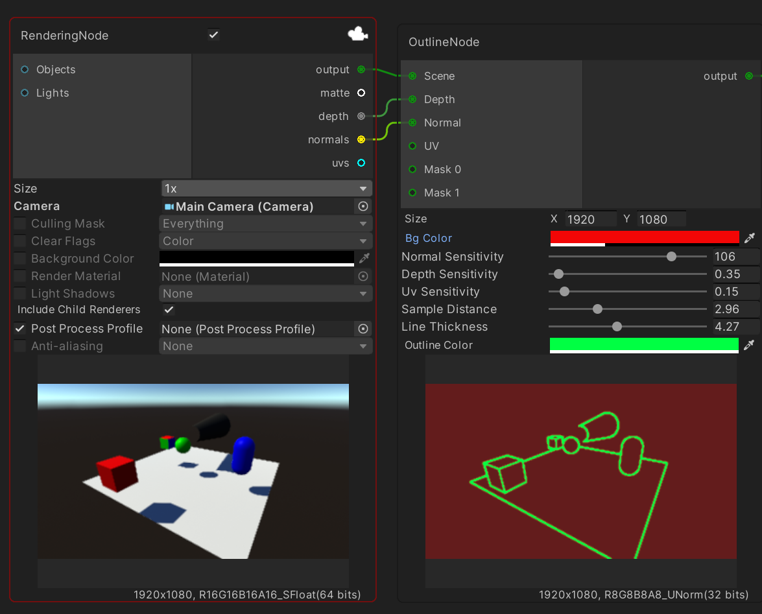Expand the Anti-aliasing dropdown

coord(266,346)
